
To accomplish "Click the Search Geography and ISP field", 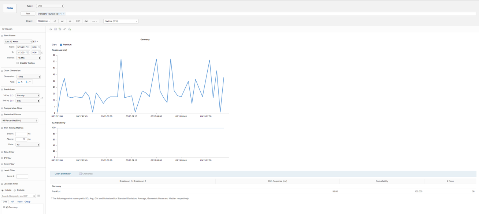I will (18, 196).
